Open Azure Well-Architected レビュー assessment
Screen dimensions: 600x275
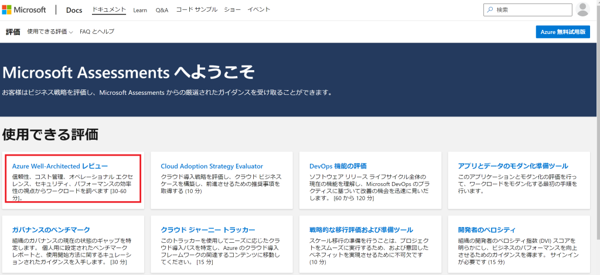pyautogui.click(x=60, y=166)
